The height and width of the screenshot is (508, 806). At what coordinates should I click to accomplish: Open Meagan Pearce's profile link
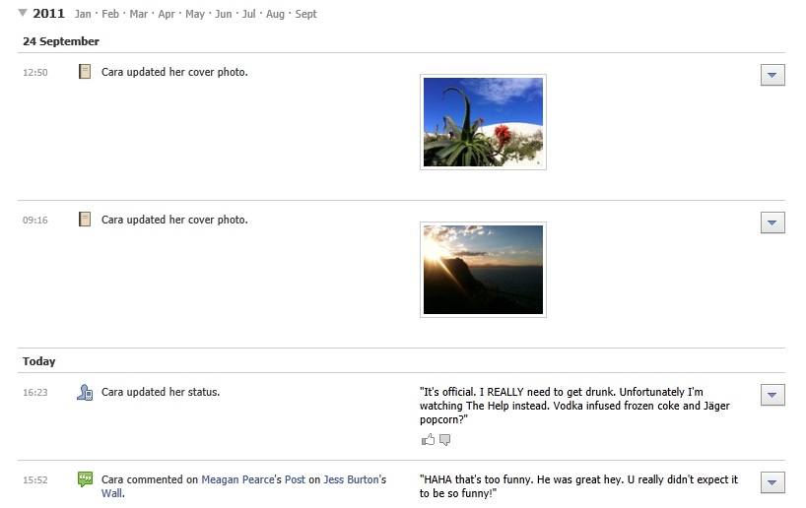coord(238,479)
